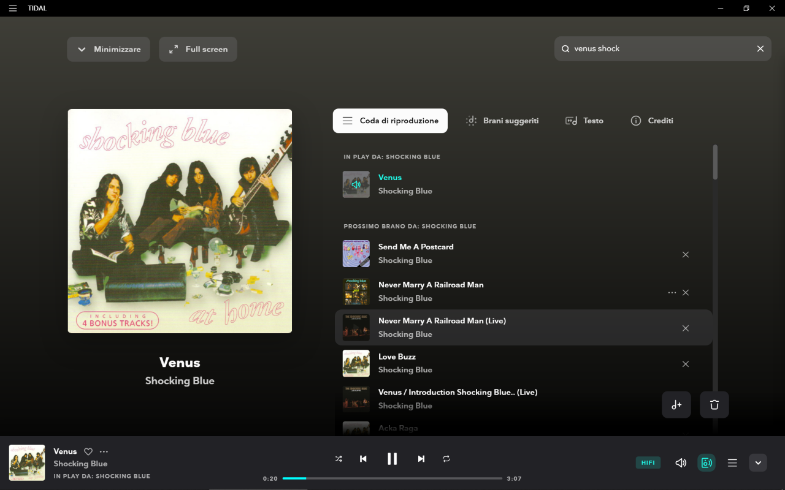Click the currently playing Venus queue title

tap(390, 178)
